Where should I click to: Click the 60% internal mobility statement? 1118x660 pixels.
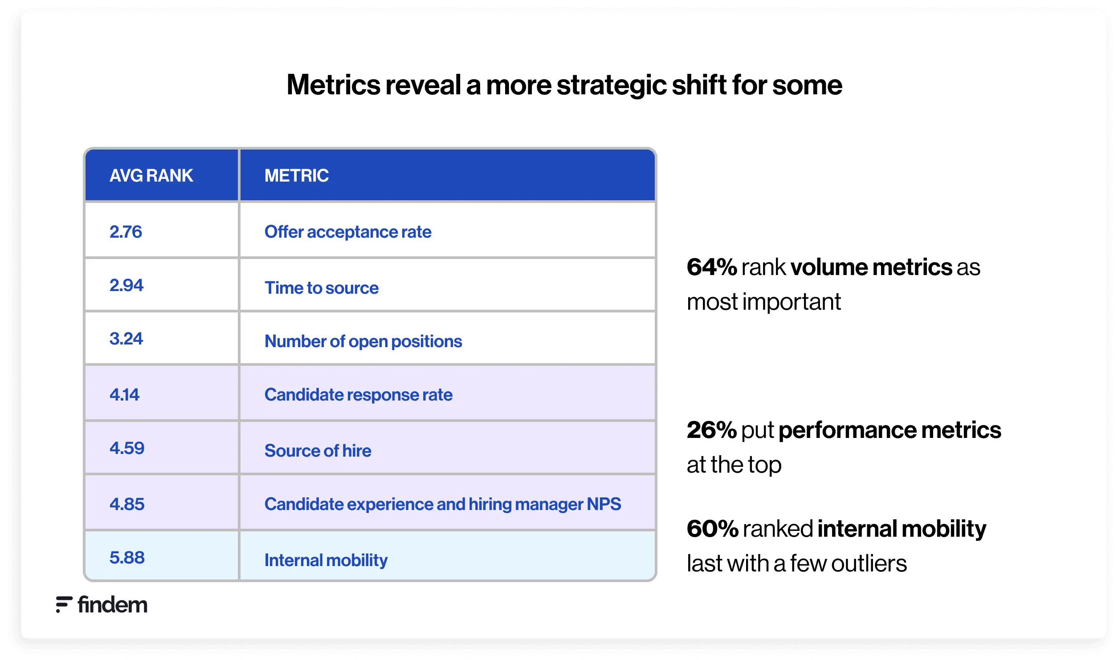pos(836,546)
